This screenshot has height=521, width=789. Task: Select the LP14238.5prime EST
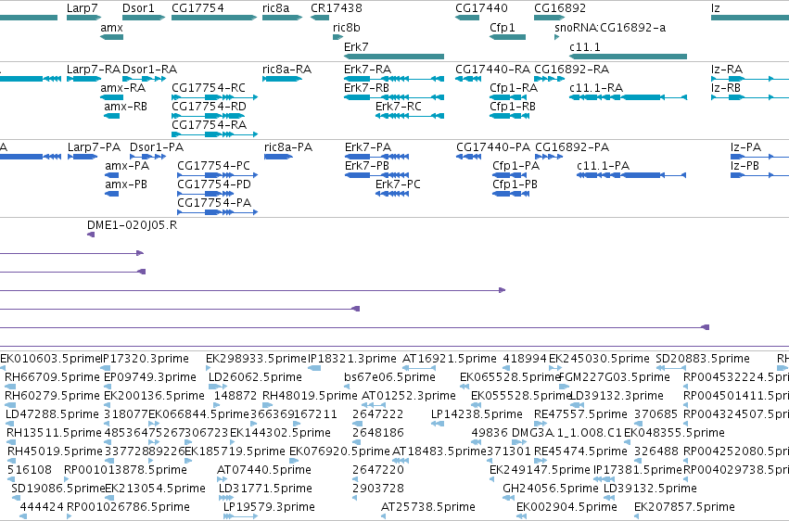tap(438, 424)
